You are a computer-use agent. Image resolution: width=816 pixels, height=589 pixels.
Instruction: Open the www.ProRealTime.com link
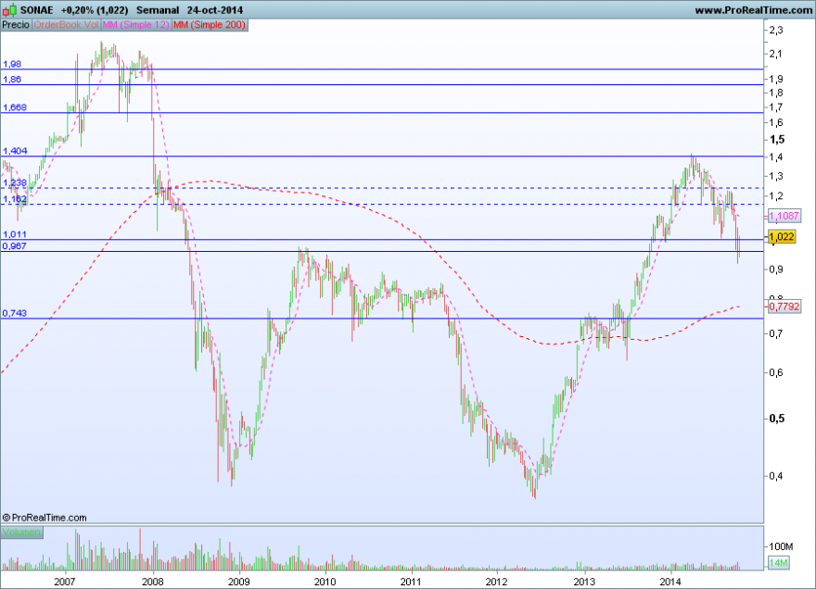753,10
